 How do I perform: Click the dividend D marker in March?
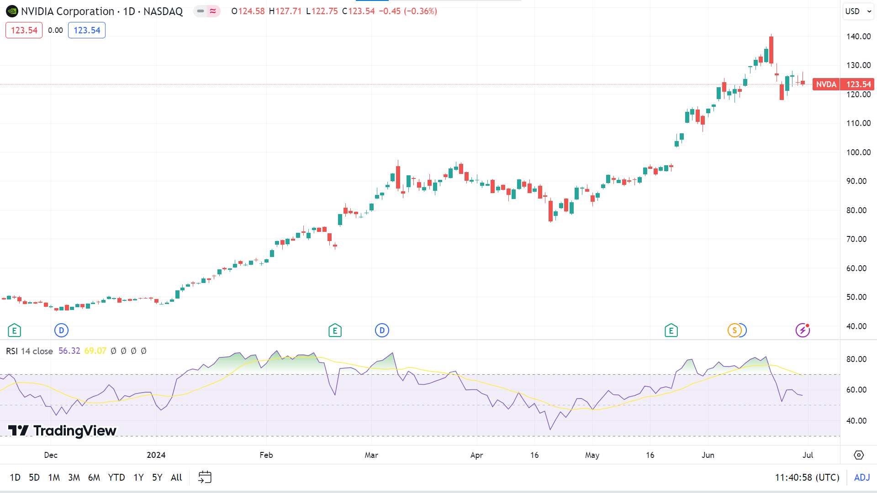point(382,330)
